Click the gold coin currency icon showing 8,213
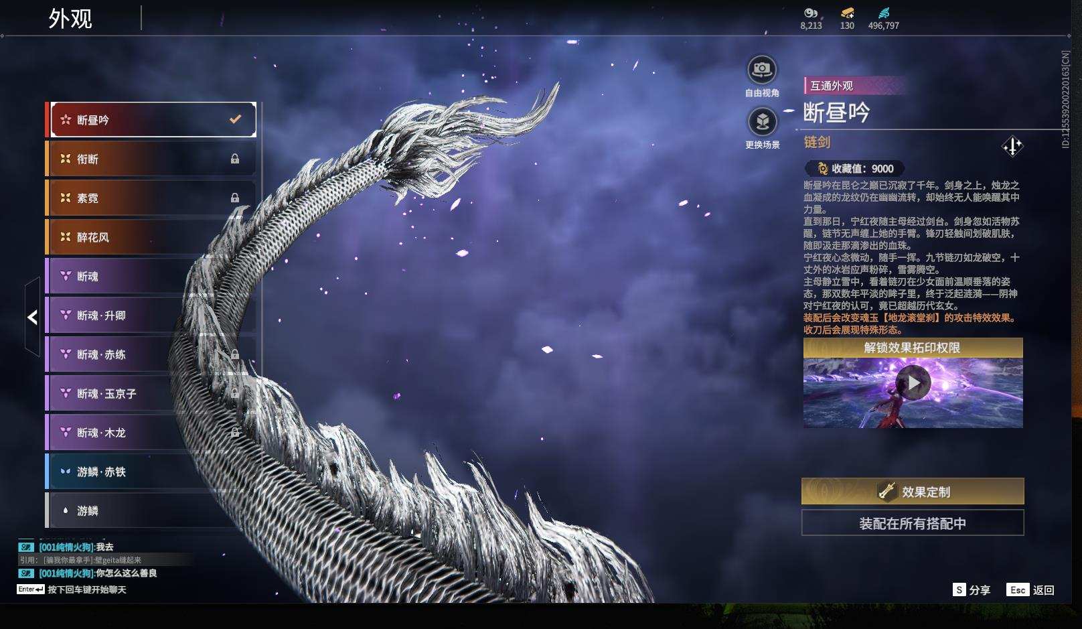This screenshot has width=1082, height=629. [x=810, y=12]
